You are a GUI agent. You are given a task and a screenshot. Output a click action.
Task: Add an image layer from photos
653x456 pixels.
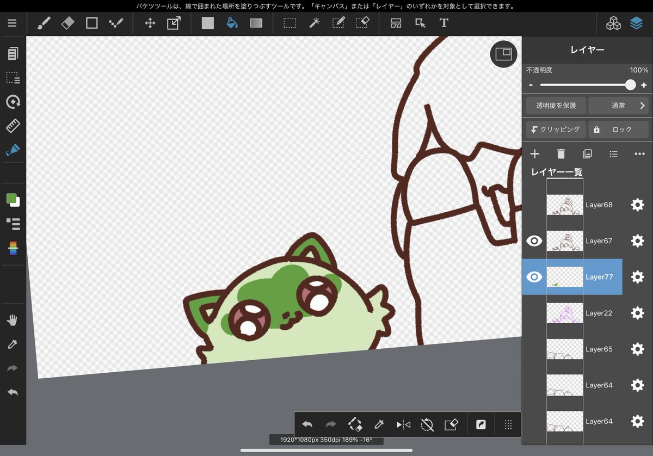pyautogui.click(x=587, y=154)
